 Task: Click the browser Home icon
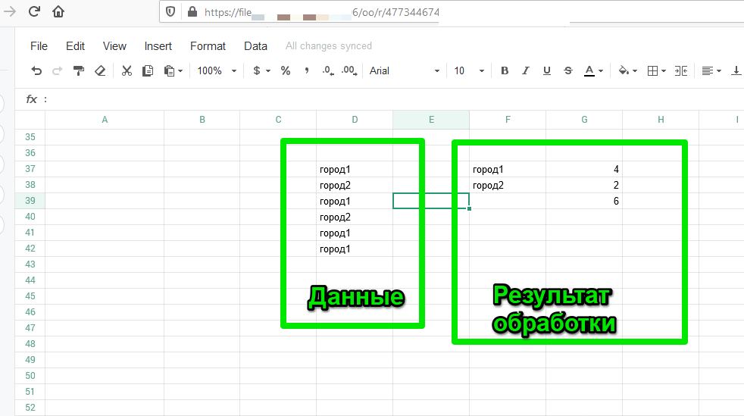click(58, 11)
